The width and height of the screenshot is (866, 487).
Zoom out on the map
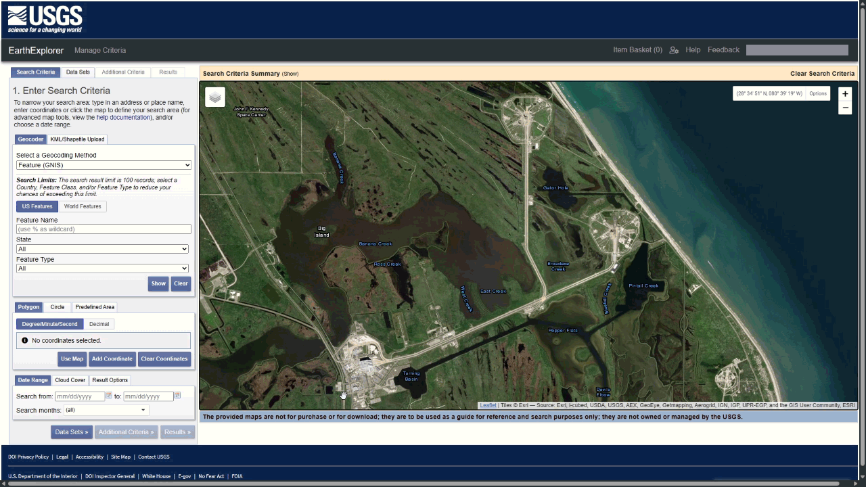(x=845, y=108)
